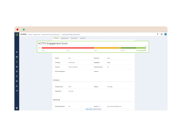Switch to the Interactions tab
This screenshot has width=182, height=137.
(83, 38)
